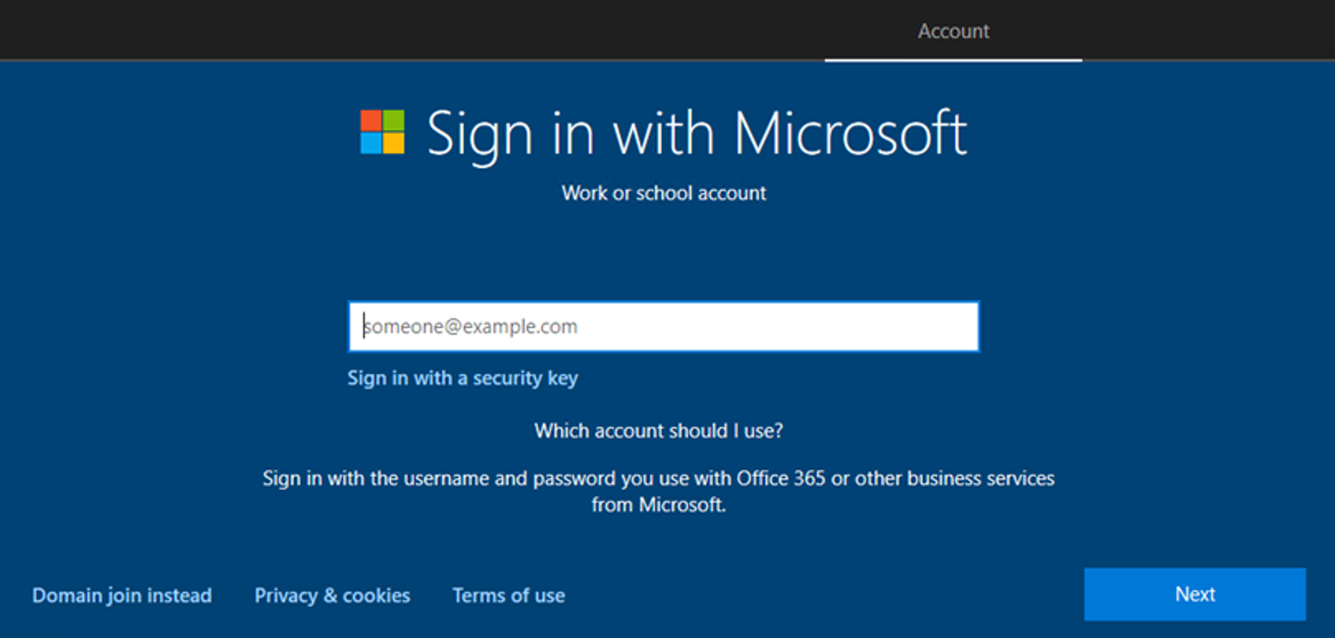1335x638 pixels.
Task: Click the red square of Microsoft logo
Action: coord(371,121)
